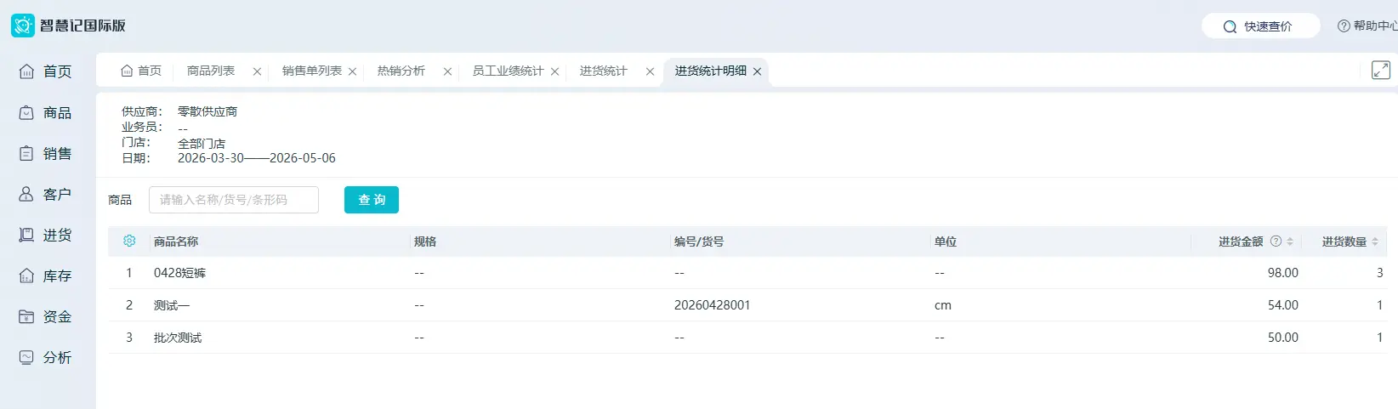Select the 0428短裤 row name
This screenshot has width=1398, height=409.
coord(179,273)
